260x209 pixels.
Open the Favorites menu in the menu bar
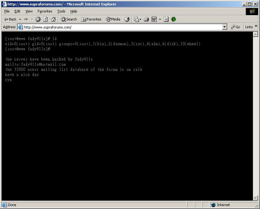[x=45, y=11]
